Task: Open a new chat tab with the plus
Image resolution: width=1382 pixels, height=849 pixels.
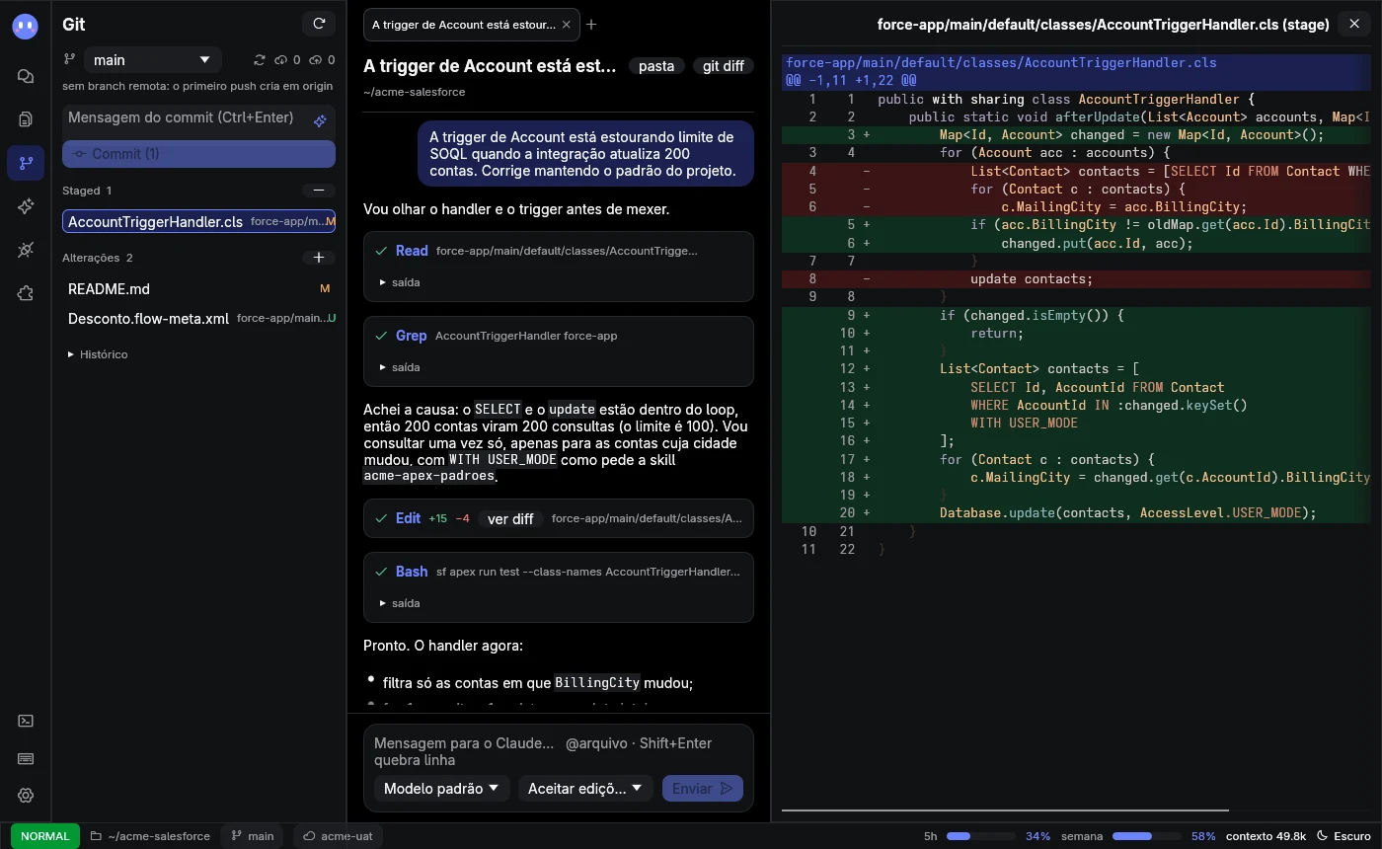Action: [x=591, y=25]
